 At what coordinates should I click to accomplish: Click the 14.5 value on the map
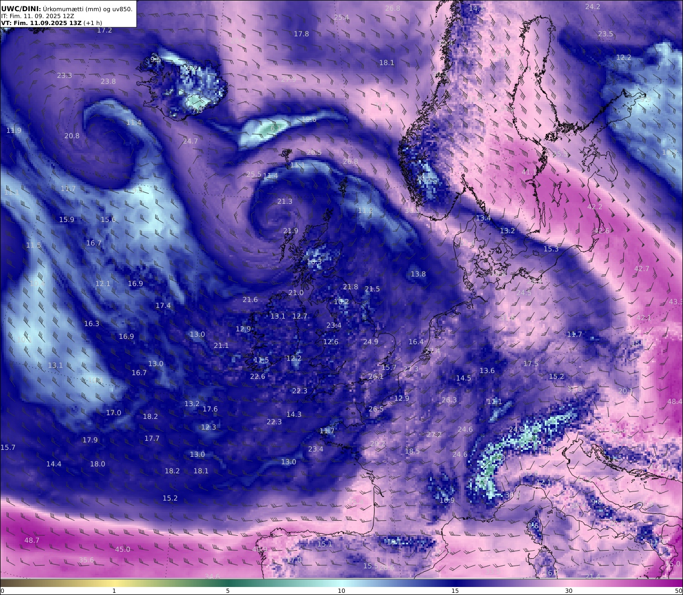[464, 378]
